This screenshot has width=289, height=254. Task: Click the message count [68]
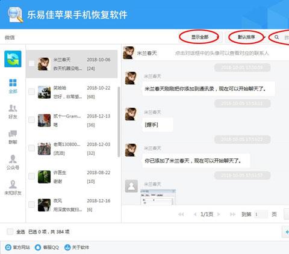(91, 97)
